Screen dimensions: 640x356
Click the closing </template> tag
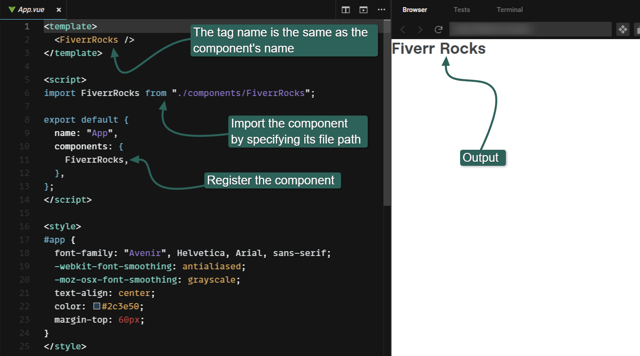click(x=73, y=53)
